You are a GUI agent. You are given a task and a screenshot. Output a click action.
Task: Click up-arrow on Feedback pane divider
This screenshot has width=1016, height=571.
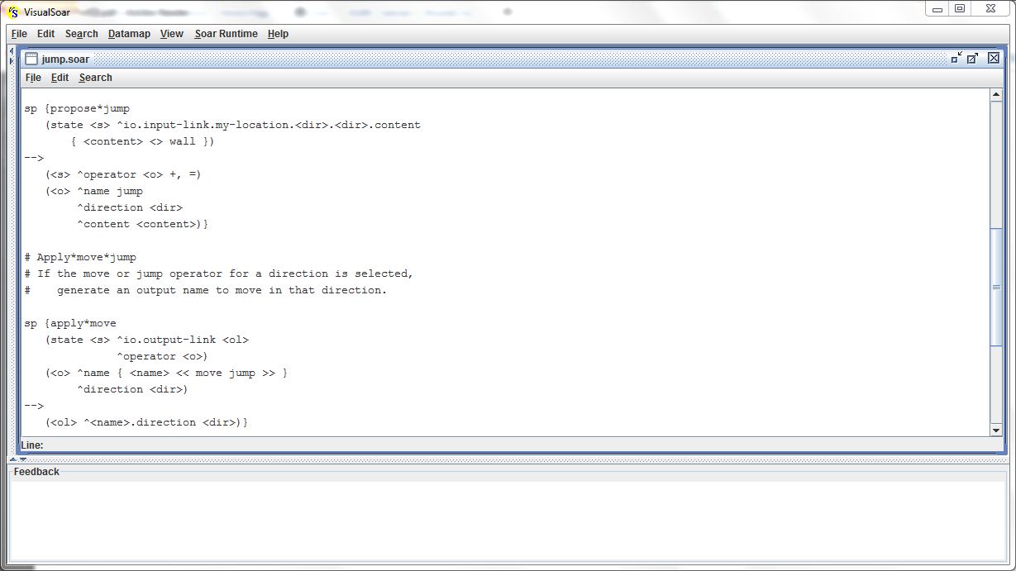point(12,459)
